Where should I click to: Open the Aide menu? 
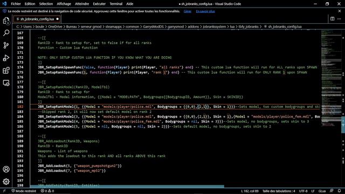point(129,4)
